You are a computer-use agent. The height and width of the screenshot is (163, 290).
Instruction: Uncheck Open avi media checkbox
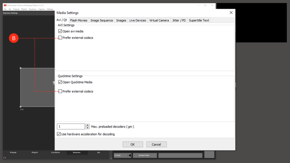click(x=60, y=31)
